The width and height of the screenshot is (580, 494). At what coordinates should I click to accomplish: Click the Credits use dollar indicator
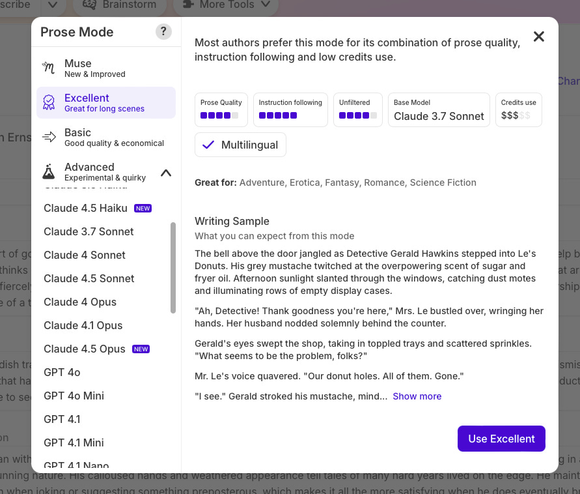(516, 115)
